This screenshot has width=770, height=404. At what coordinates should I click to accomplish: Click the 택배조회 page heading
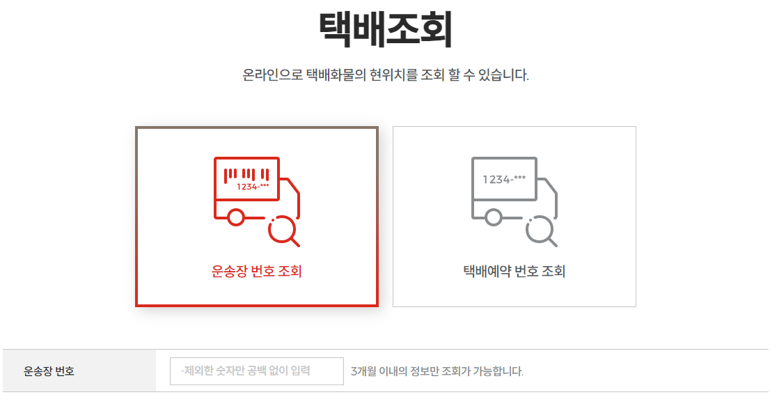click(386, 29)
